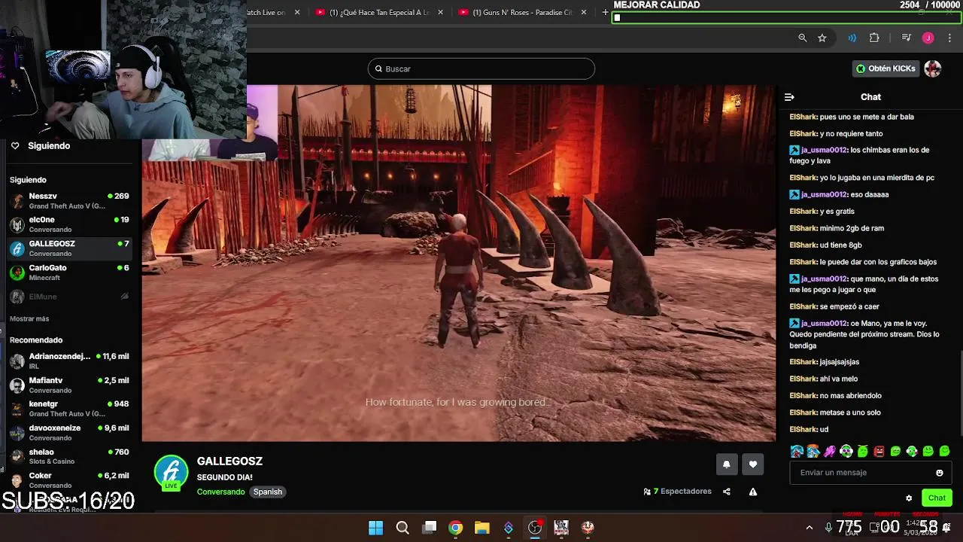963x542 pixels.
Task: Open CarloGato Minecraft channel
Action: click(x=69, y=273)
